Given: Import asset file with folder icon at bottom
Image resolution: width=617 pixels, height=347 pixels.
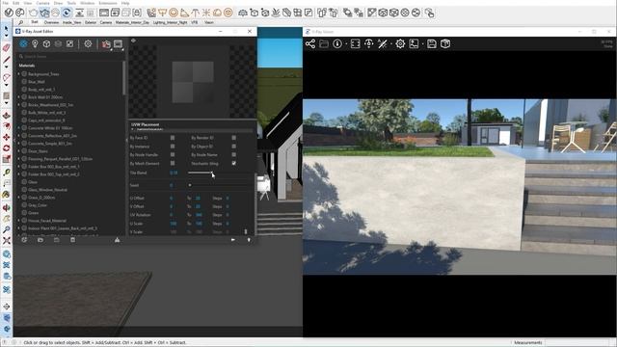Looking at the screenshot, I should click(40, 240).
